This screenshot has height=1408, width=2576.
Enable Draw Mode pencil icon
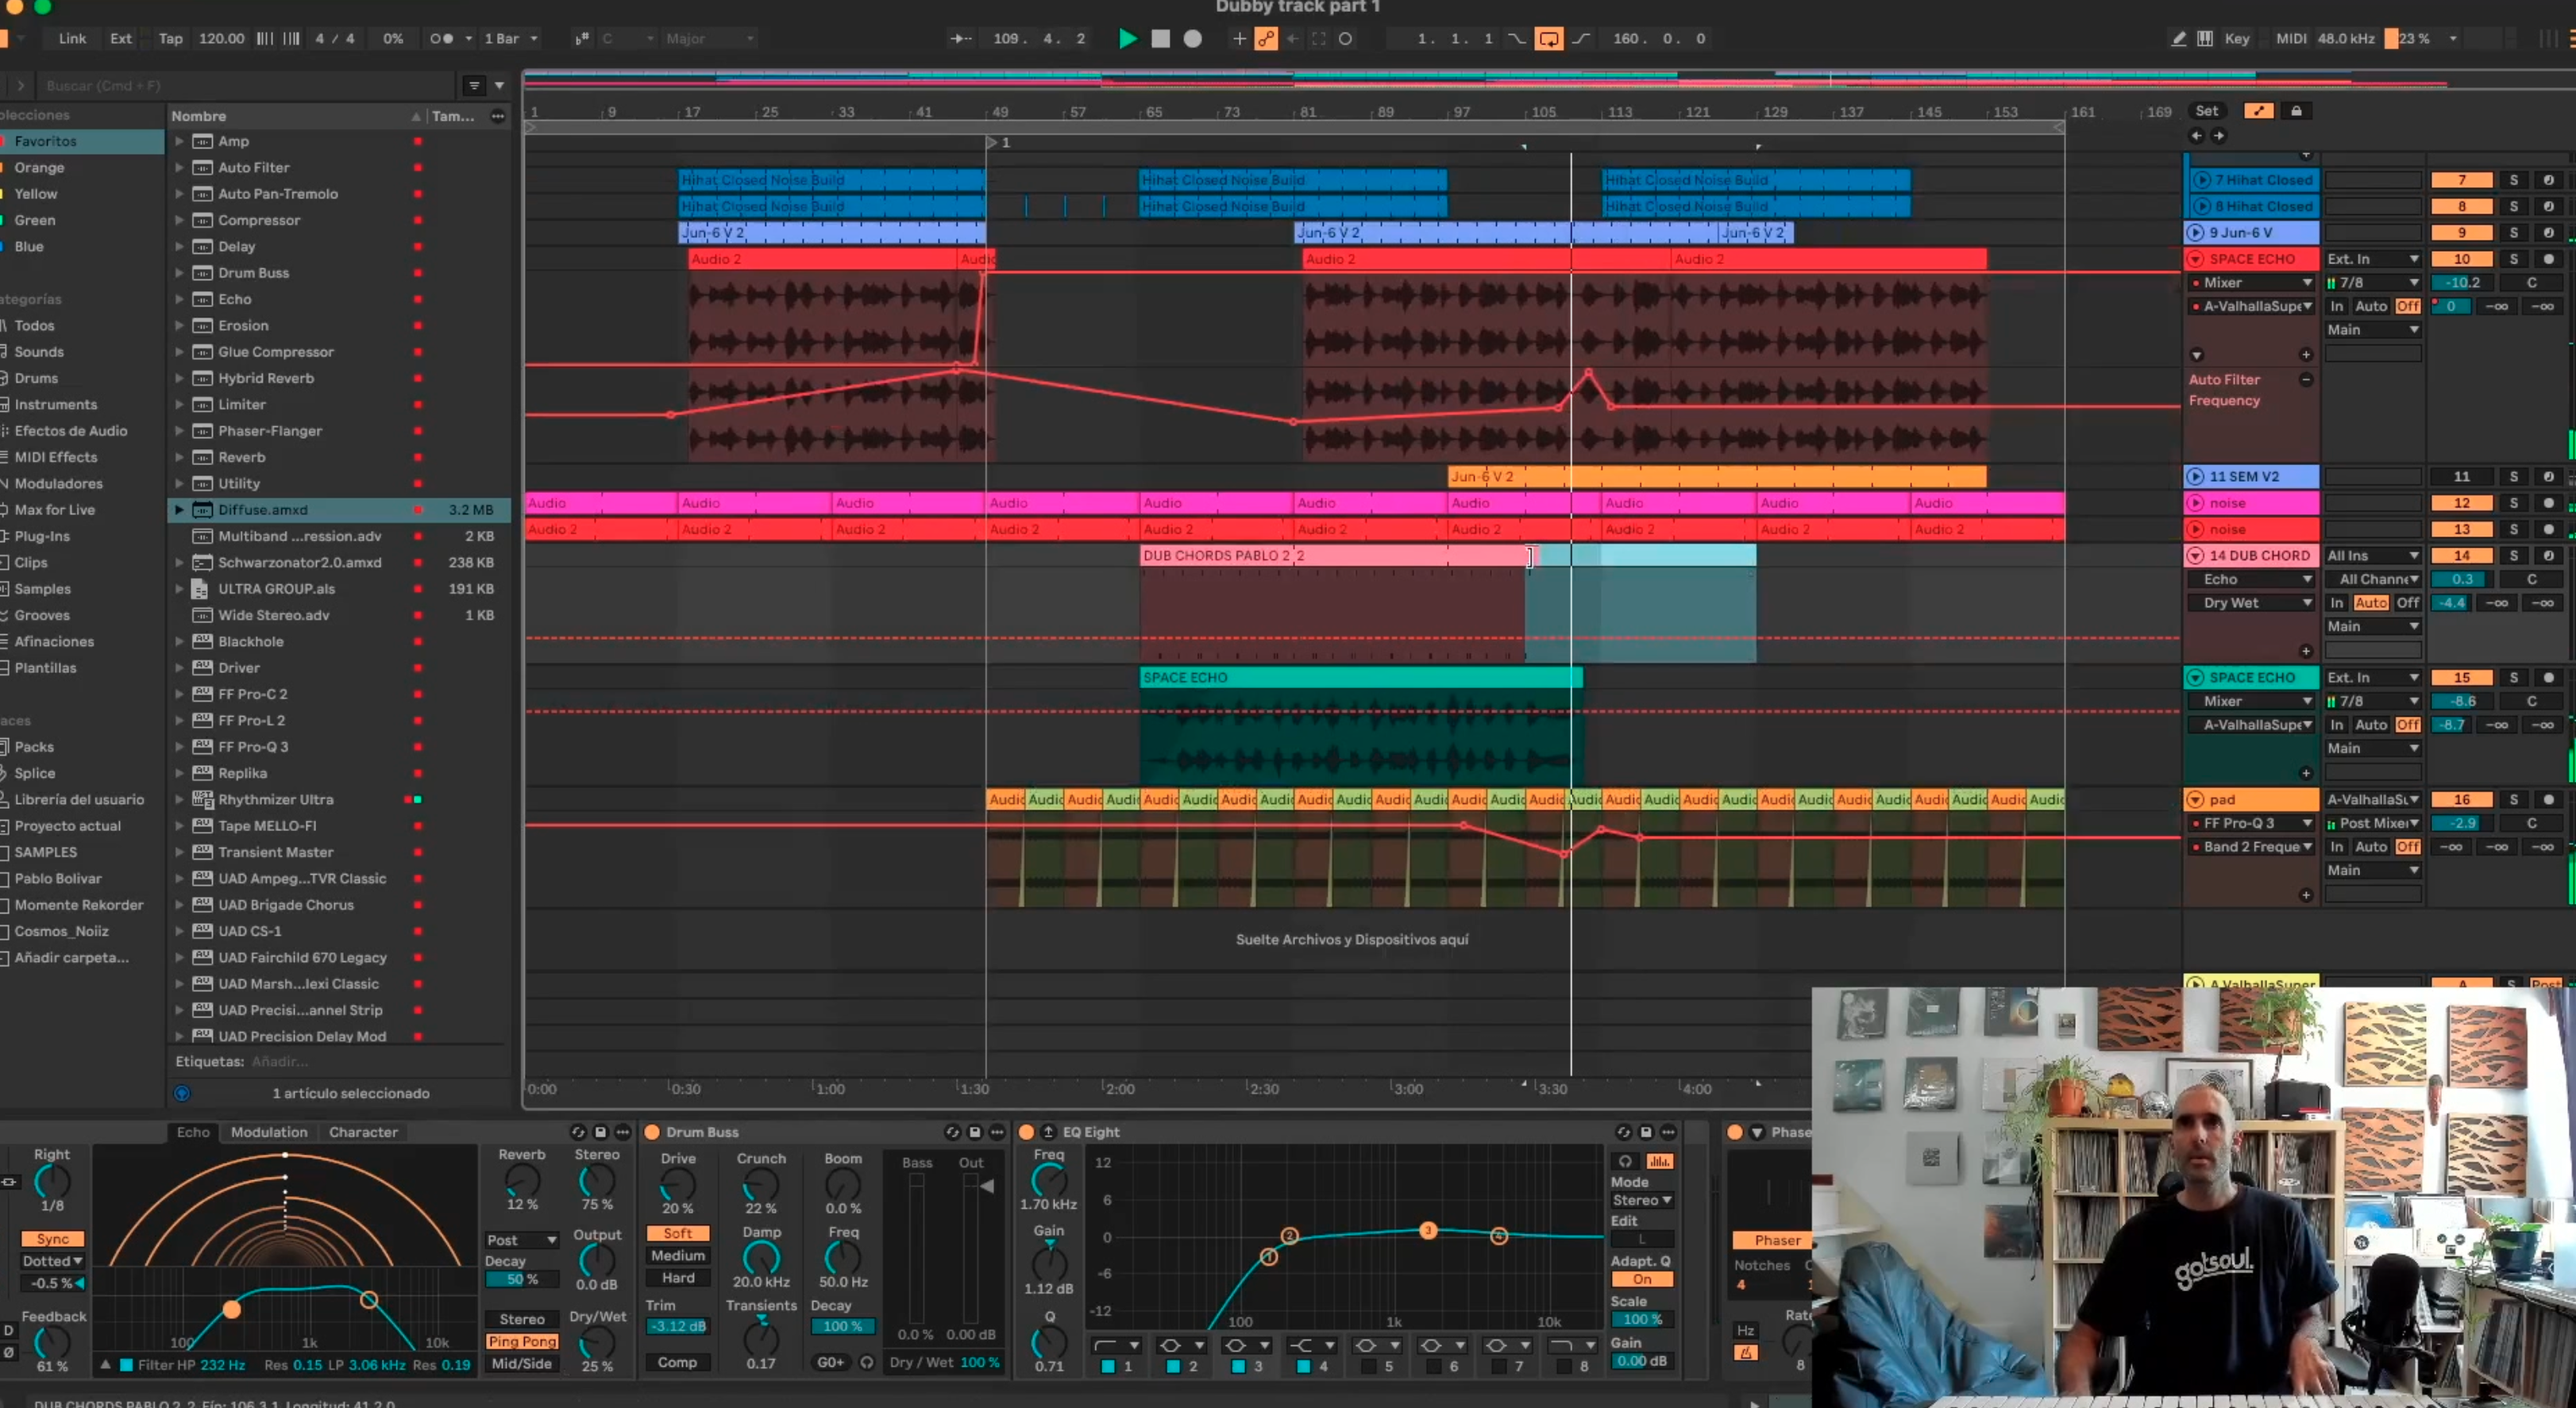(2178, 39)
